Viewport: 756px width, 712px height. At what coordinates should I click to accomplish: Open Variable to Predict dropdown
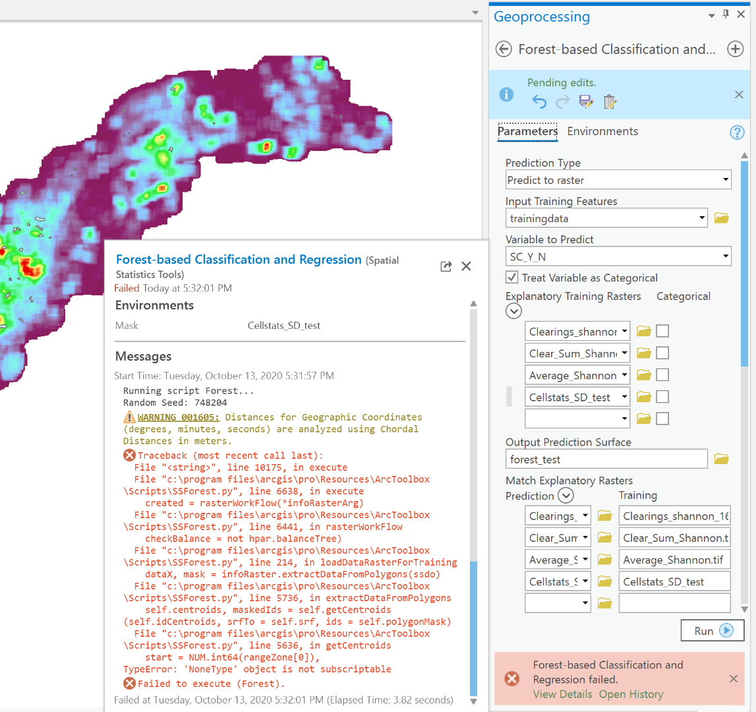[725, 256]
